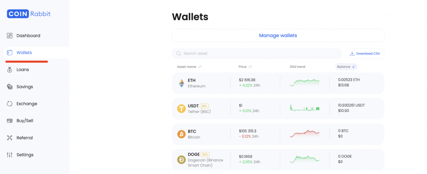Click the Ethereum coin icon

coord(181,83)
